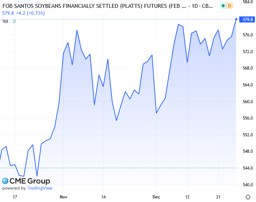Select the 1D interval label

(x=195, y=6)
